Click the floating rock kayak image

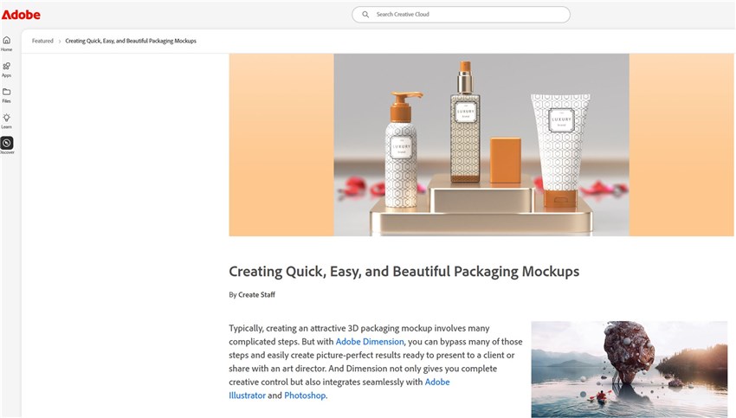(x=629, y=370)
